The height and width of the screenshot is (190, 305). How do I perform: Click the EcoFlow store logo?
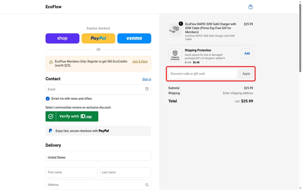53,7
